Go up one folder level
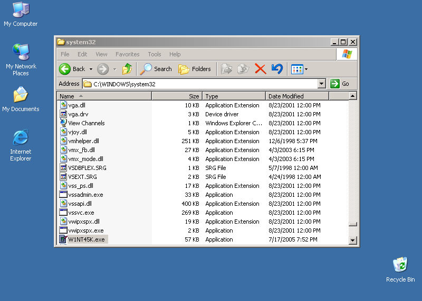The image size is (422, 301). pyautogui.click(x=127, y=69)
